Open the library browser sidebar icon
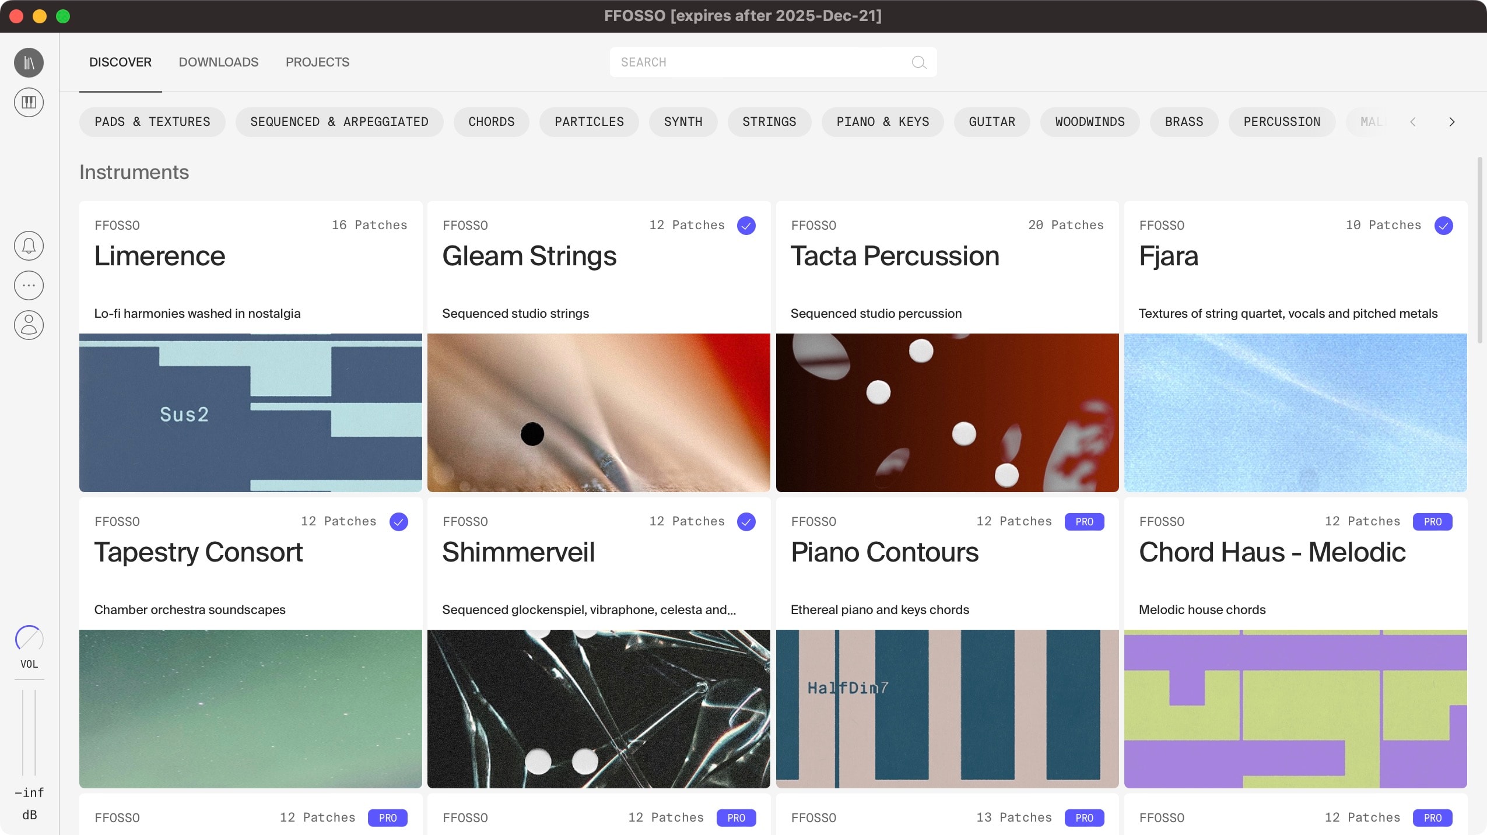This screenshot has width=1487, height=835. point(29,62)
